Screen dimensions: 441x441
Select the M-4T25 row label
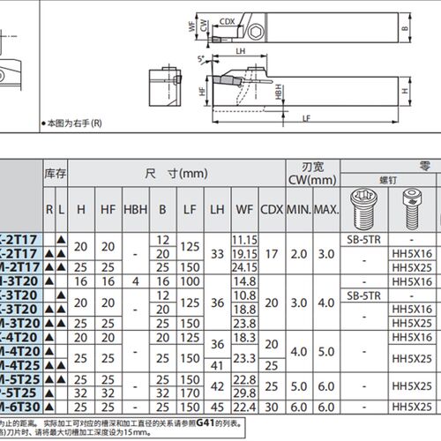pyautogui.click(x=19, y=365)
